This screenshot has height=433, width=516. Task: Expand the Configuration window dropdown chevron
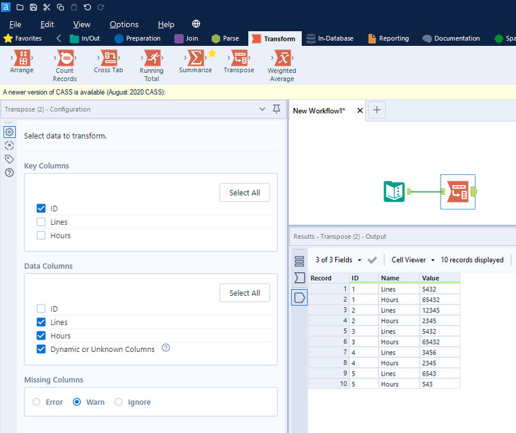[x=262, y=109]
